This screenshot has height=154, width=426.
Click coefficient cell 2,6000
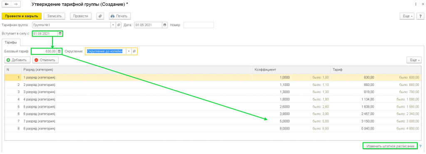pyautogui.click(x=272, y=107)
